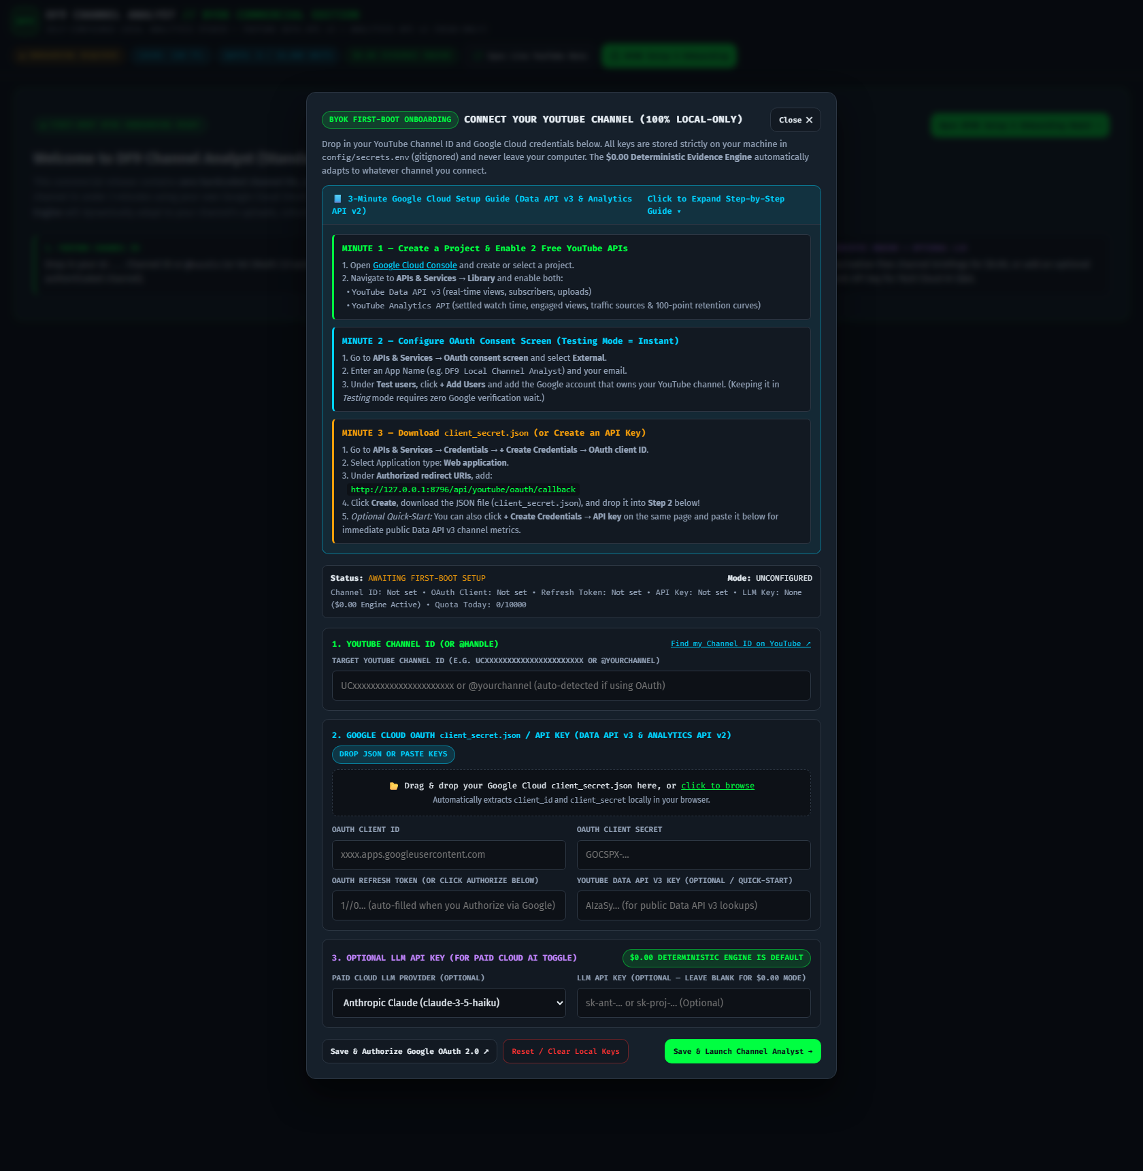Open Find my Channel ID on YouTube link
This screenshot has width=1143, height=1171.
click(740, 644)
